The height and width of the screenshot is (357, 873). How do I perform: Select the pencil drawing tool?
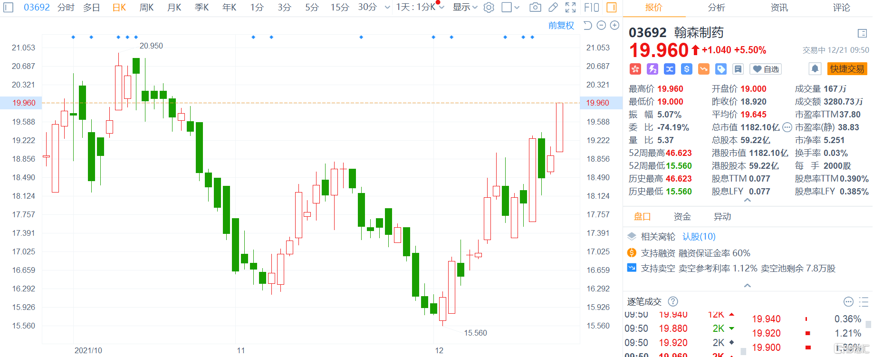click(553, 8)
